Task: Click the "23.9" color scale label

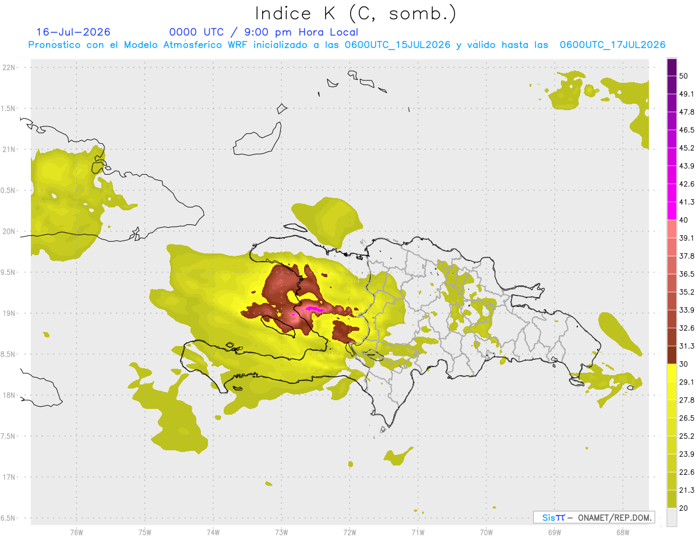Action: pyautogui.click(x=687, y=454)
